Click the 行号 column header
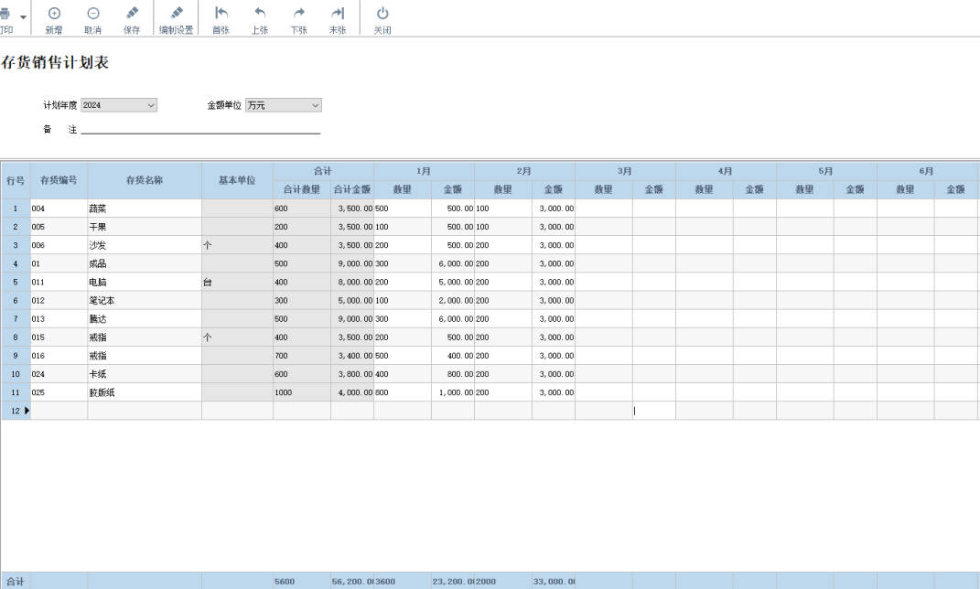980x589 pixels. coord(16,180)
